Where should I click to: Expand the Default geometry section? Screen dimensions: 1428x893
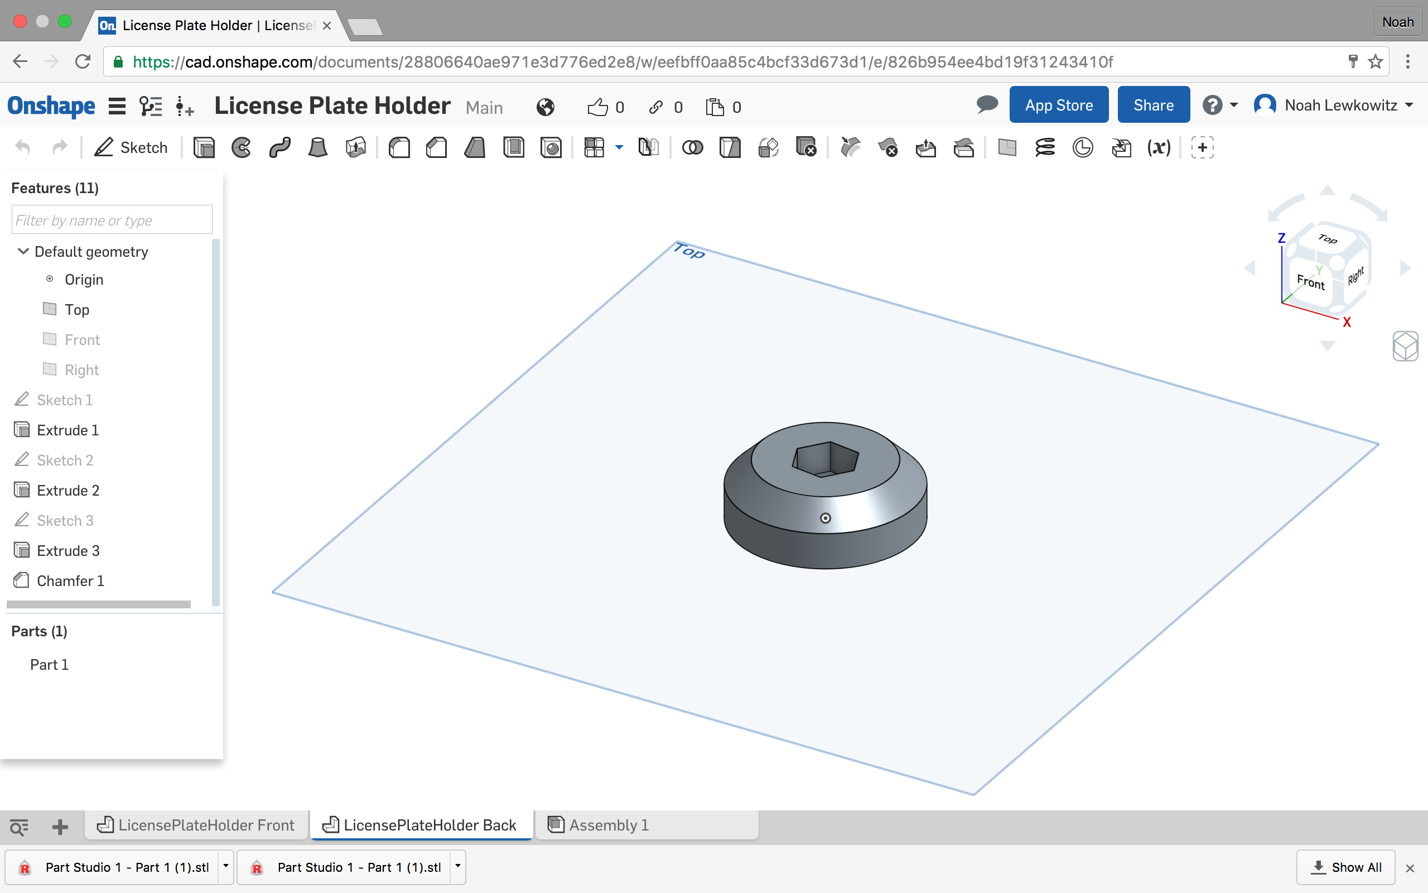tap(23, 250)
